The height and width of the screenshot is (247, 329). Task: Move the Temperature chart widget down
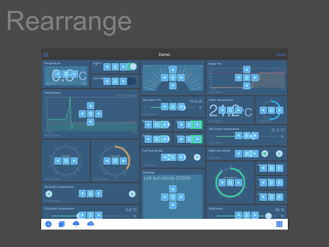[91, 122]
